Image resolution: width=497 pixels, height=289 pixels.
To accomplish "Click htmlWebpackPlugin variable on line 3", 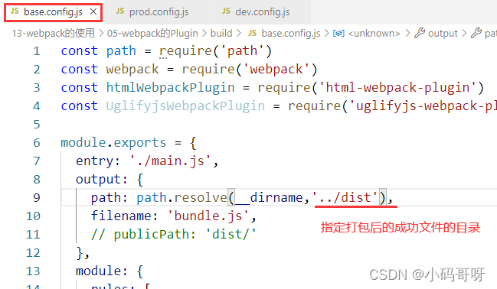I will pos(170,88).
